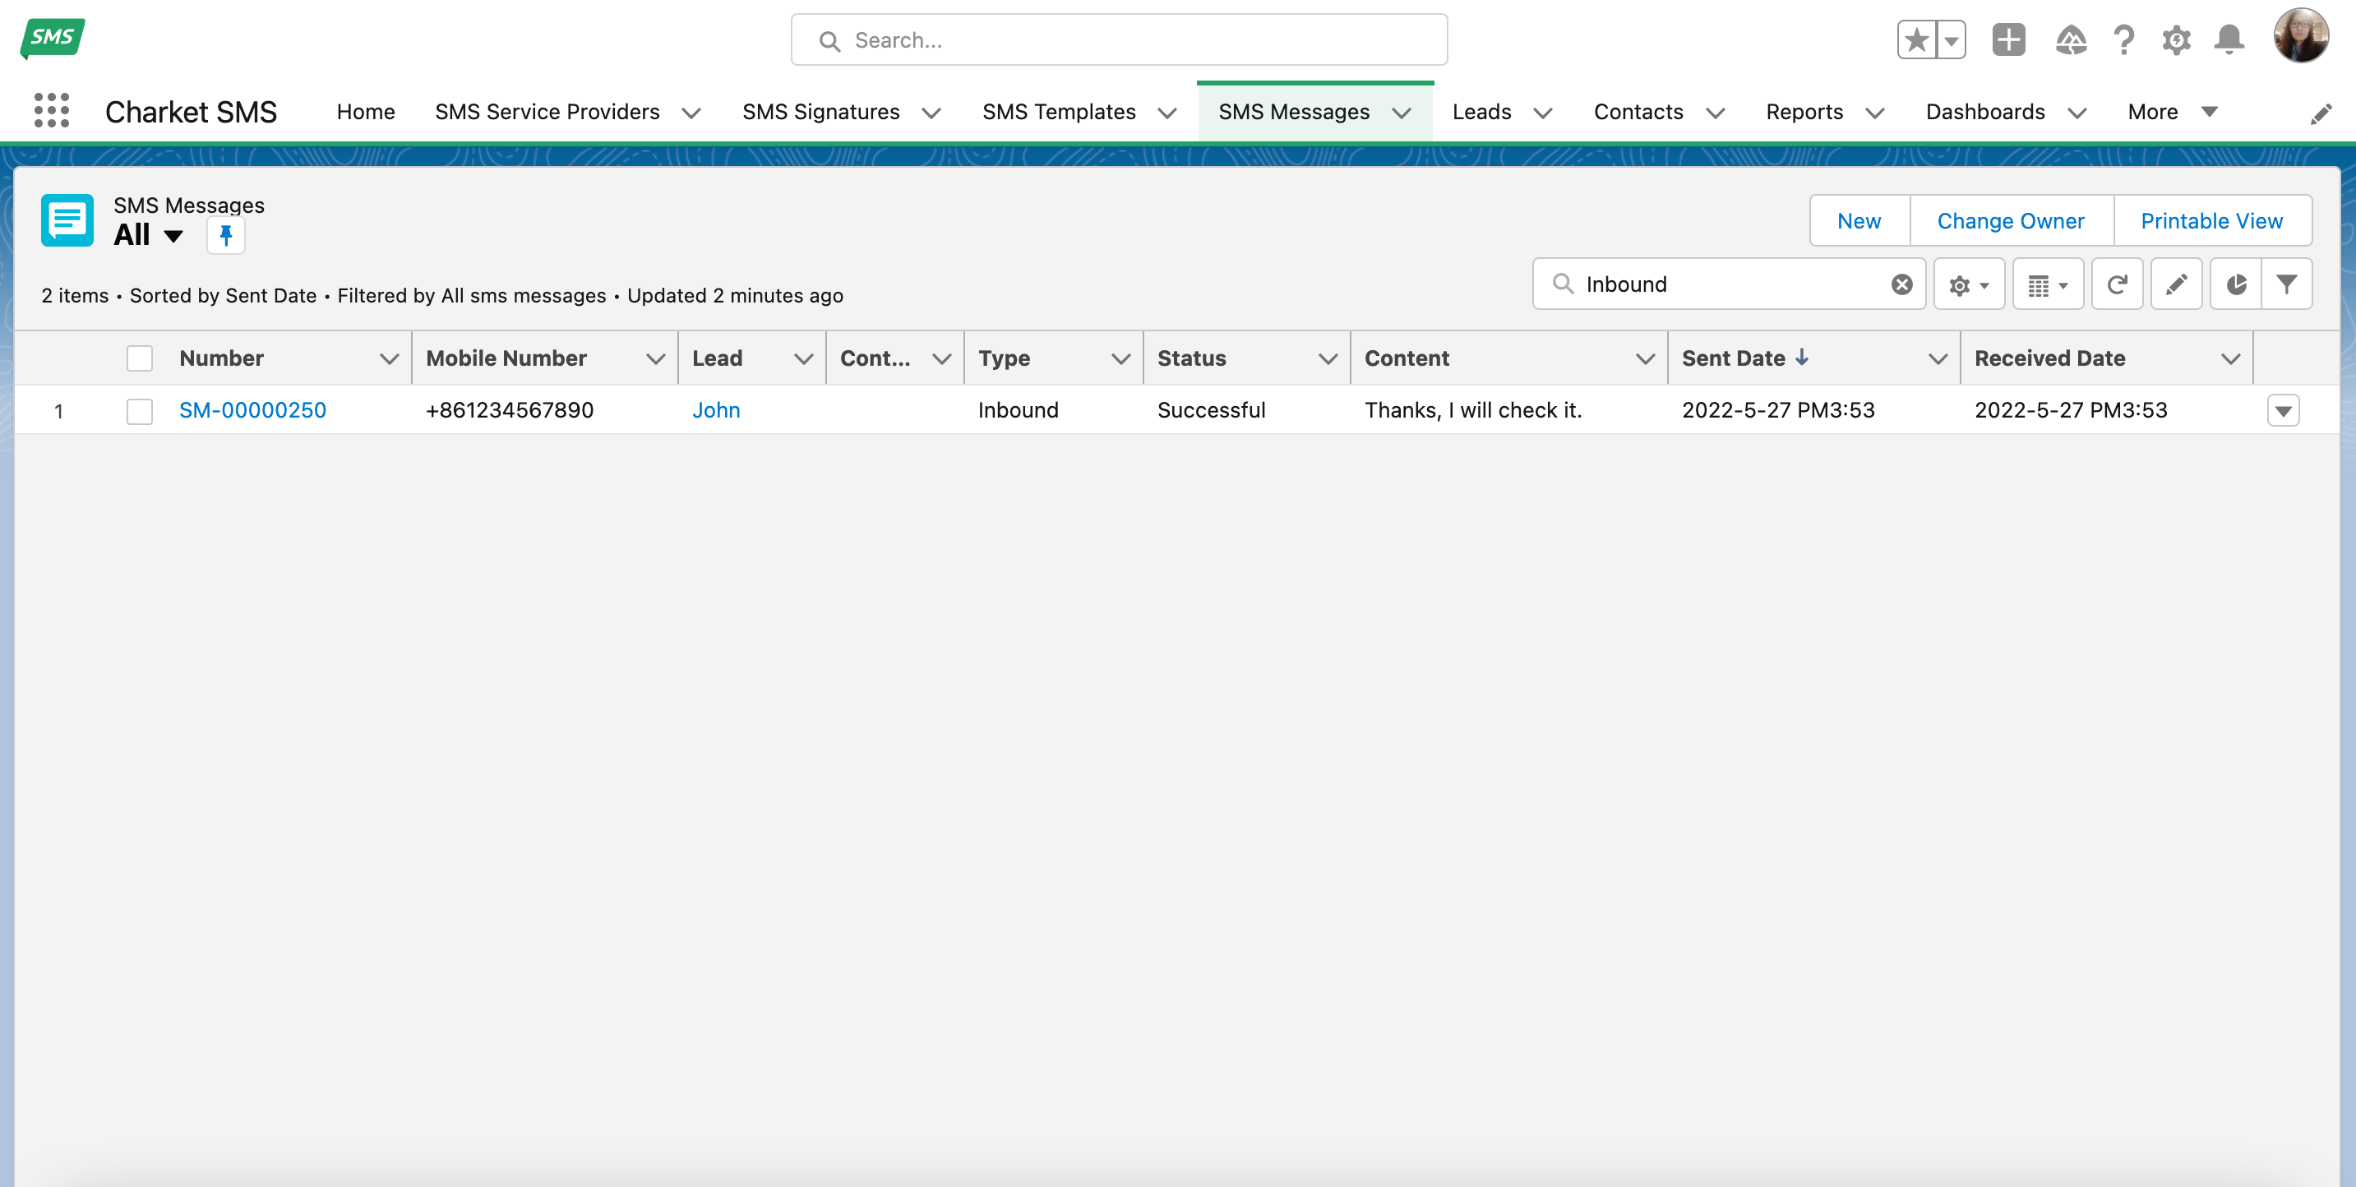
Task: Check the select-all rows checkbox
Action: (140, 358)
